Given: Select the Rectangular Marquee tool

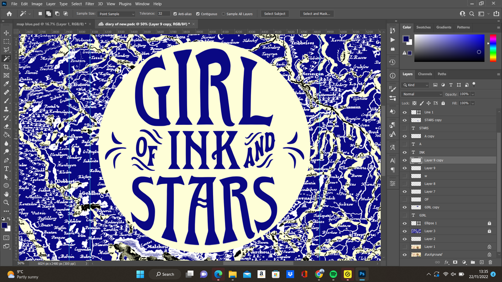Looking at the screenshot, I should point(6,41).
